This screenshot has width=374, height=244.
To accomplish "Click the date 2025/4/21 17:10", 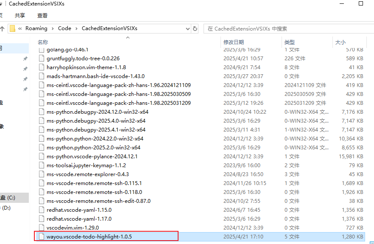I will 243,237.
